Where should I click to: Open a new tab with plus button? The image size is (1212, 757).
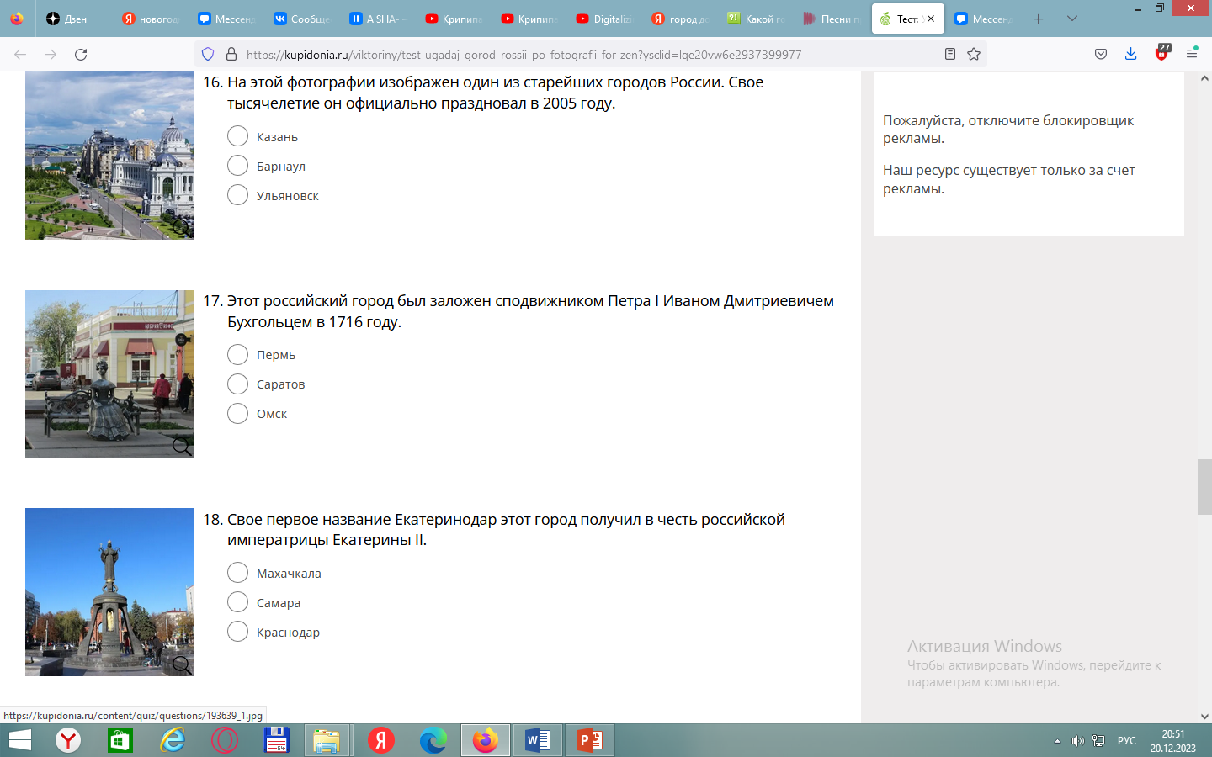click(x=1039, y=19)
